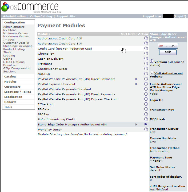Open Download configuration
This screenshot has width=188, height=192.
[x=10, y=65]
